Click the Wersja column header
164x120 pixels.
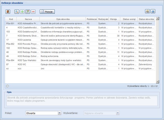tap(114, 19)
